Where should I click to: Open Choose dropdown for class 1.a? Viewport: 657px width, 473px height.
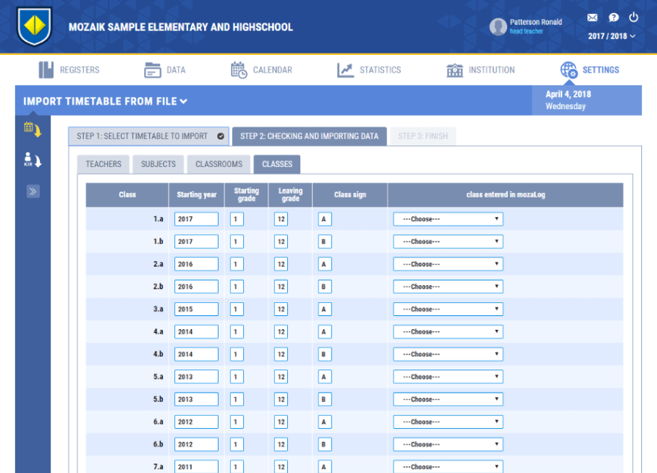click(x=447, y=219)
